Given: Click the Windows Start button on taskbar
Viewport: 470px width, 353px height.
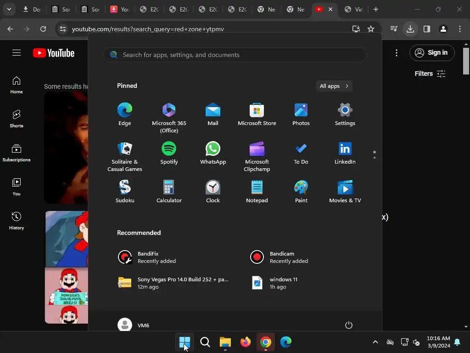Looking at the screenshot, I should [185, 342].
